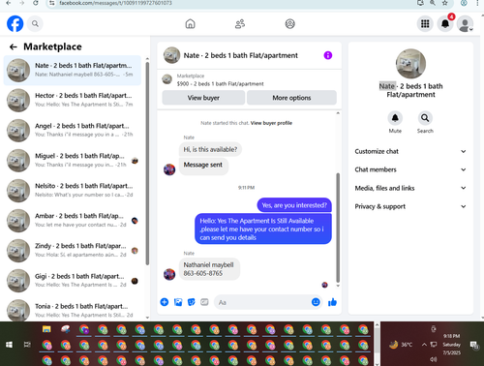Open the notifications bell with red badge
Screen dimensions: 484x366
[x=445, y=23]
